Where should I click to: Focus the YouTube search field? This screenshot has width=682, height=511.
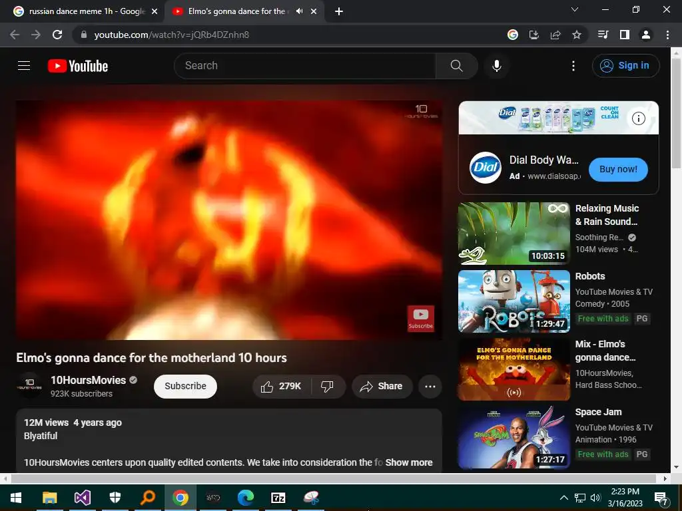pyautogui.click(x=304, y=66)
